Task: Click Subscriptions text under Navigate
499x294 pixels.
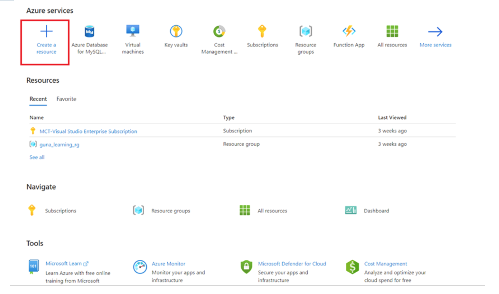Action: click(x=61, y=211)
